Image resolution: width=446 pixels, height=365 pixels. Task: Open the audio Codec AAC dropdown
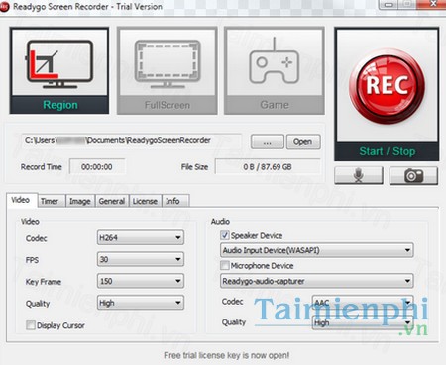point(363,302)
